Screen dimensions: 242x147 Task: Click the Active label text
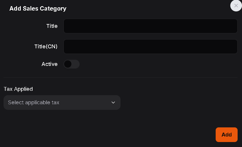pyautogui.click(x=49, y=64)
